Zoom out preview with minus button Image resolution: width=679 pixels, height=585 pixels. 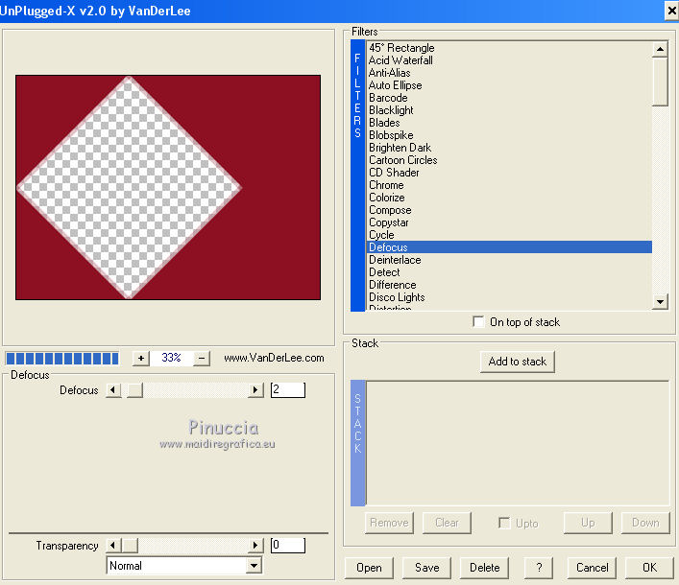tap(202, 358)
